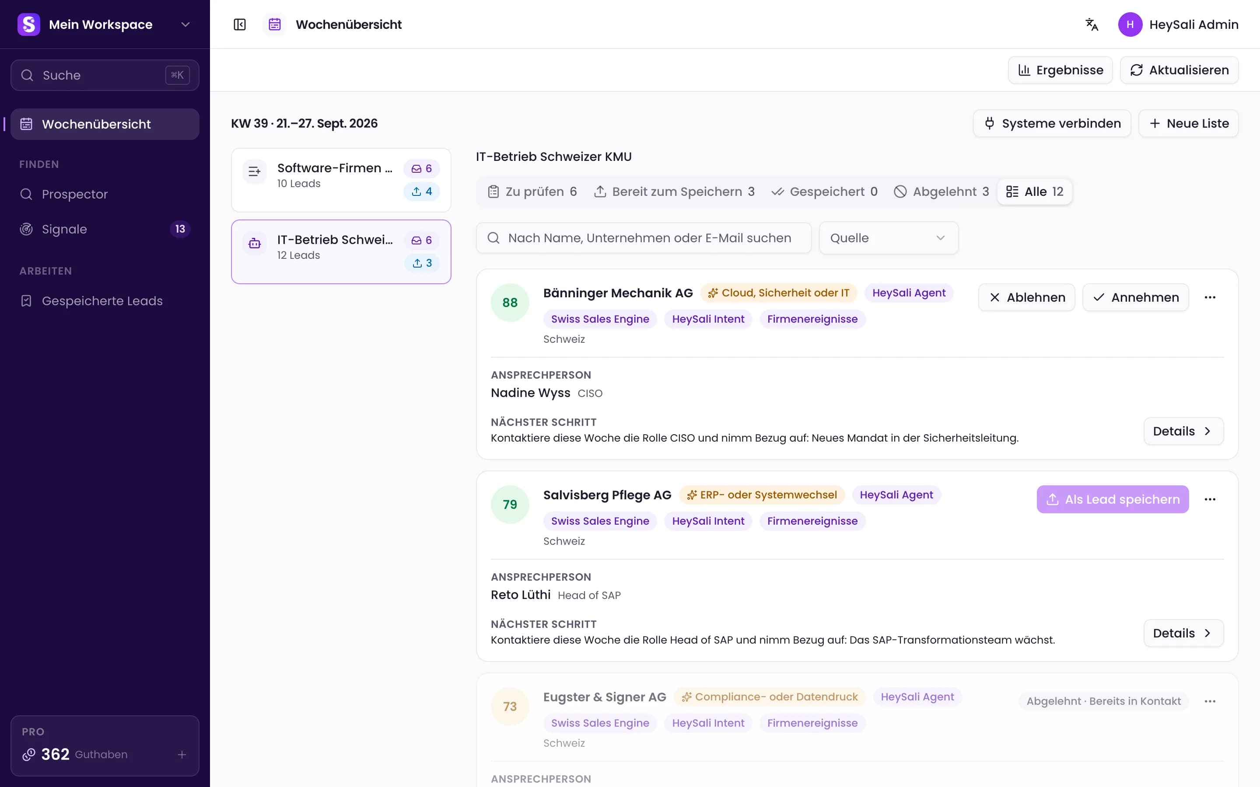Select Wochenübersicht in the sidebar

pyautogui.click(x=105, y=125)
